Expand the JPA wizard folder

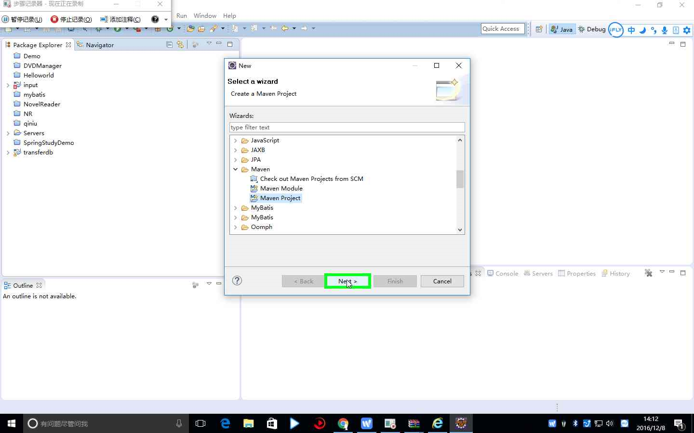(235, 160)
